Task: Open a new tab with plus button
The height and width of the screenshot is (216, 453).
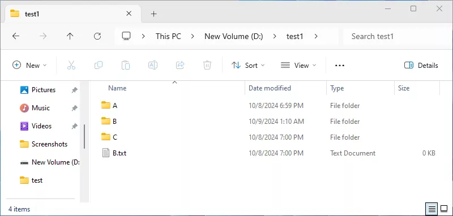Action: [154, 14]
